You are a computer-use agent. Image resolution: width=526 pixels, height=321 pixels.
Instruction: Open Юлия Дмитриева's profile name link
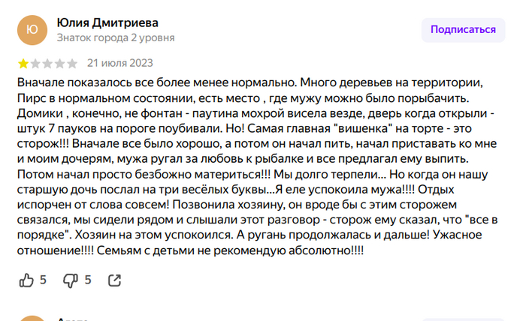107,22
